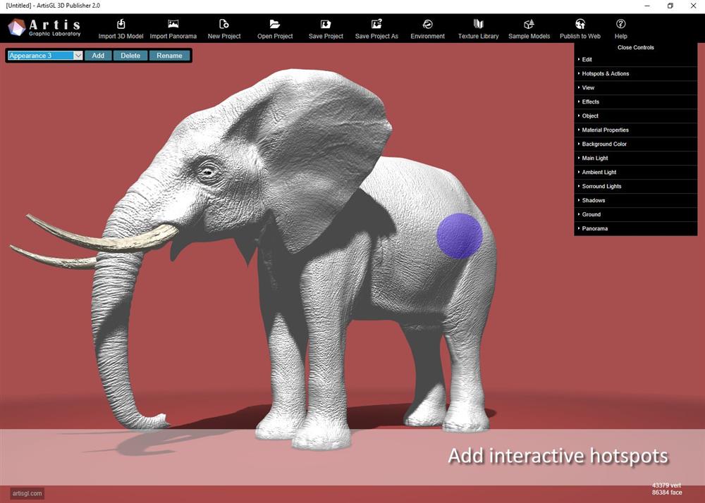The height and width of the screenshot is (503, 705).
Task: Click the Artis Graphic Laboratory logo
Action: pyautogui.click(x=44, y=28)
